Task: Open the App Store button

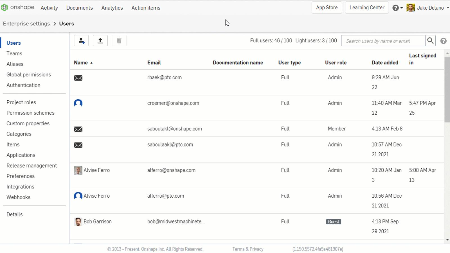Action: (x=327, y=8)
